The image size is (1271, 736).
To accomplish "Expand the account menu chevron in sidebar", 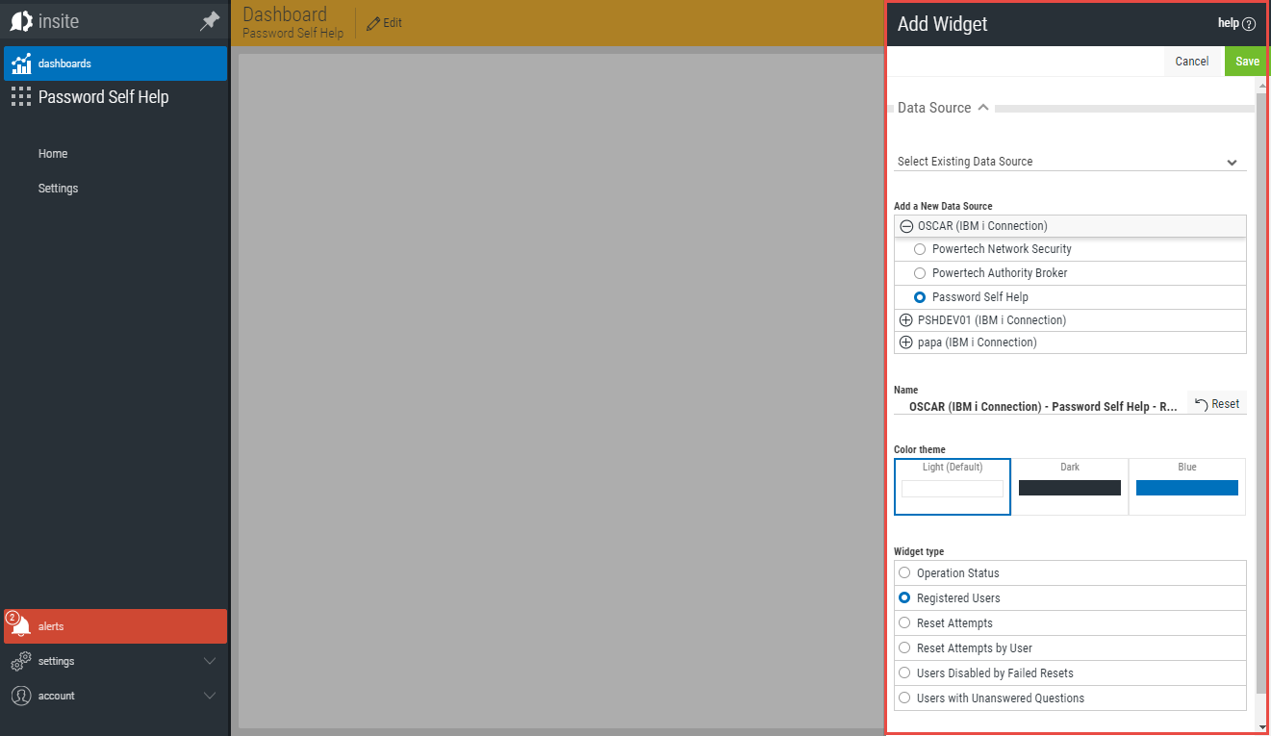I will [211, 696].
